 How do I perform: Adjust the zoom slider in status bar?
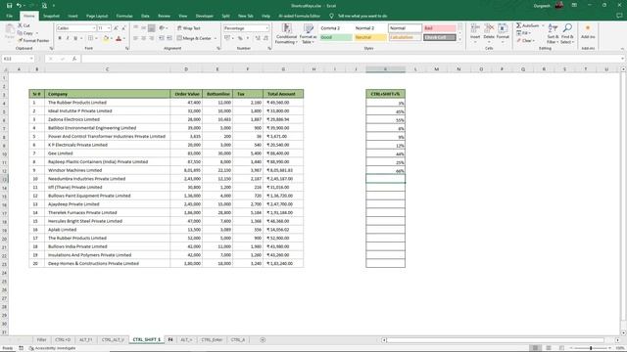[x=591, y=348]
